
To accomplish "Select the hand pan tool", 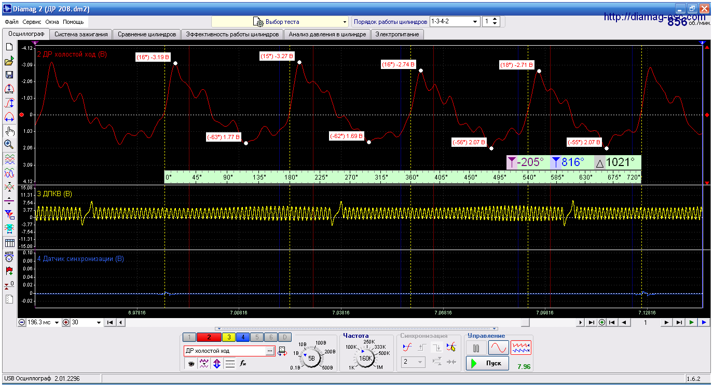I will 9,131.
